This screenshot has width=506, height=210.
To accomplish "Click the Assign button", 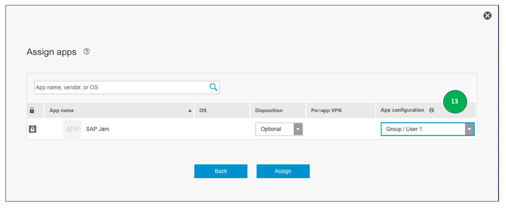I will click(x=283, y=171).
